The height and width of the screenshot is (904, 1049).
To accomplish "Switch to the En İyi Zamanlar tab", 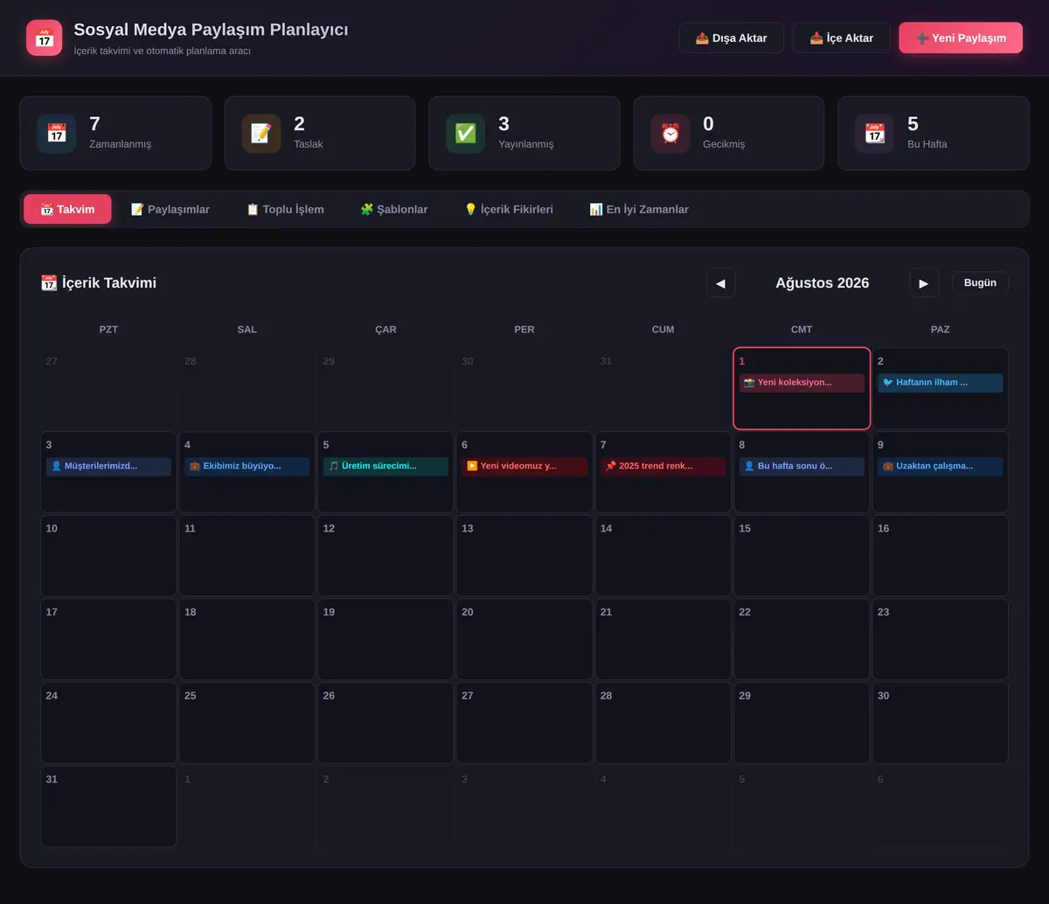I will [x=639, y=209].
